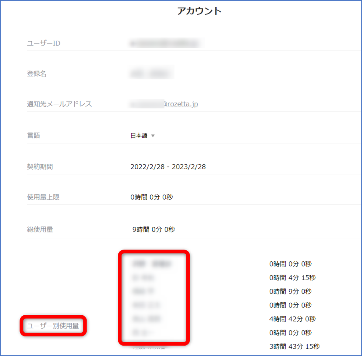Click total usage value 9時間 0分 0秒

154,230
